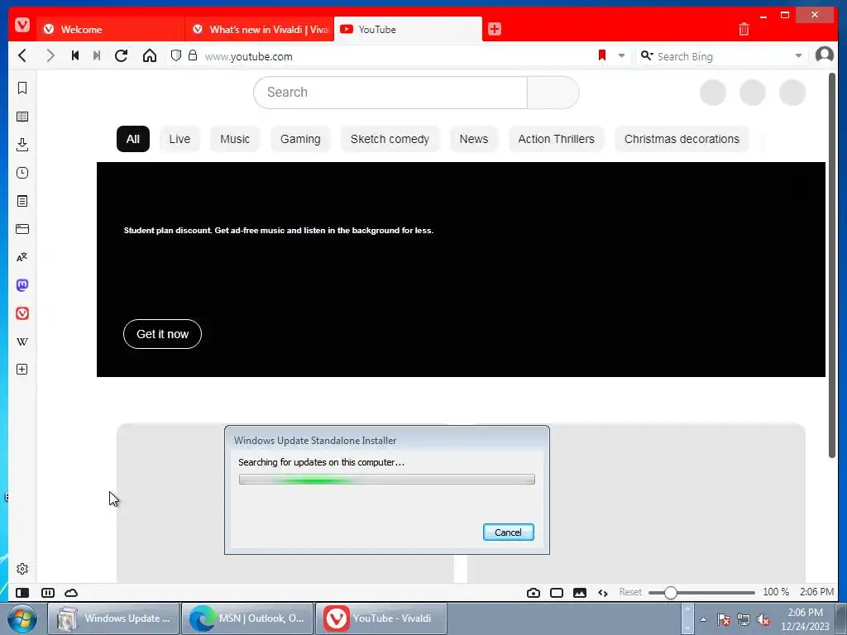This screenshot has width=847, height=635.
Task: Switch to MSN Edge taskbar item
Action: [247, 618]
